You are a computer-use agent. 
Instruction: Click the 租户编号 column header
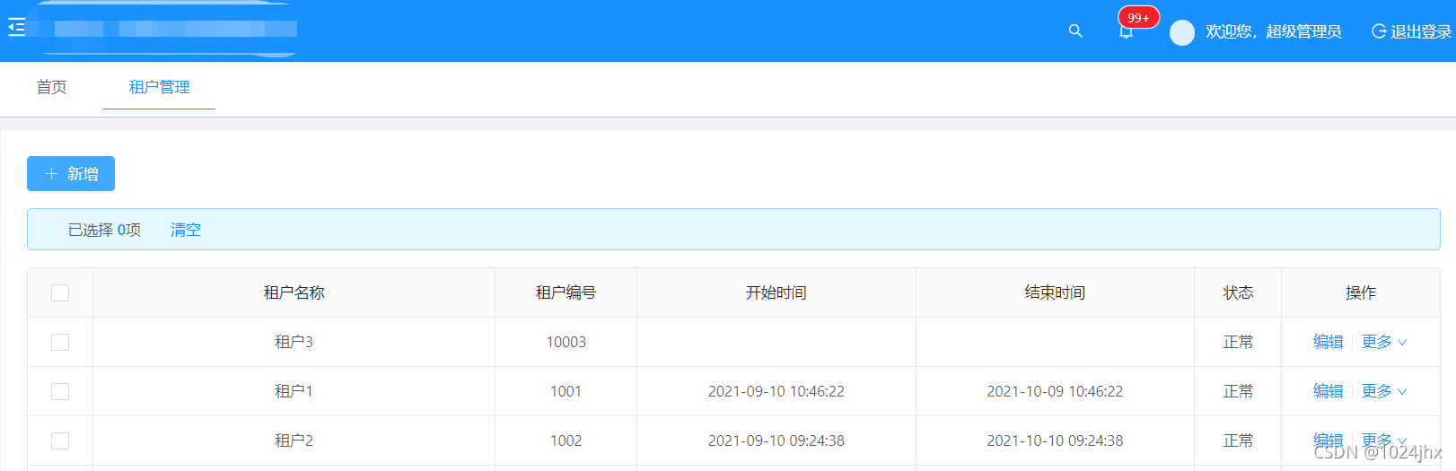pyautogui.click(x=566, y=292)
